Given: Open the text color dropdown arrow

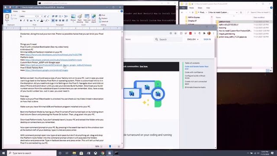Looking at the screenshot, I should pos(44,21).
